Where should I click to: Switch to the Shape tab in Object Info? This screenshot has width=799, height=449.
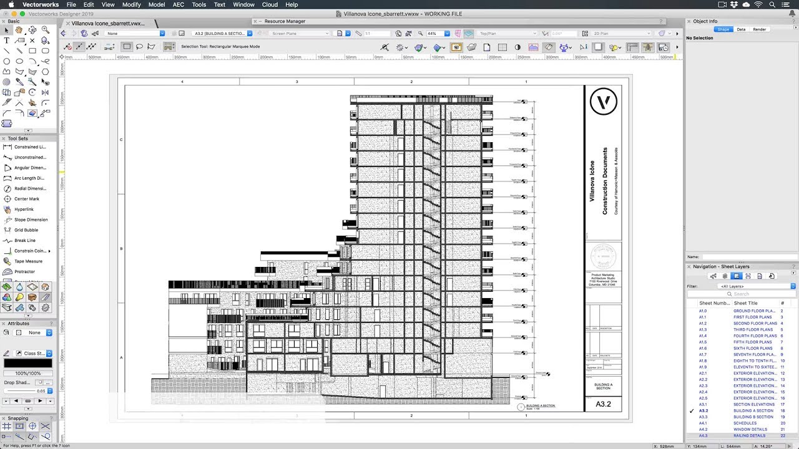[723, 29]
